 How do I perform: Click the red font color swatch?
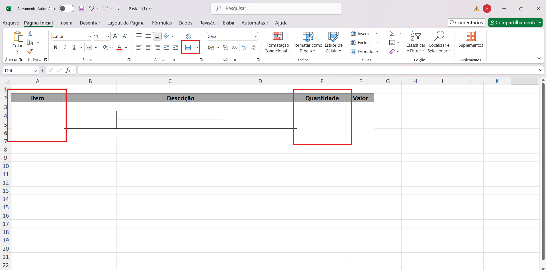tap(119, 48)
